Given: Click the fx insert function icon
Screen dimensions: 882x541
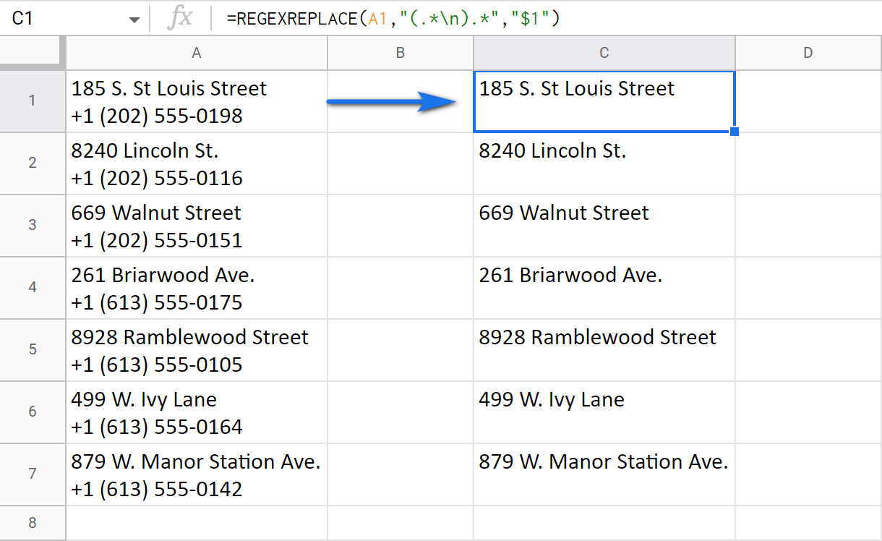Looking at the screenshot, I should pos(180,18).
